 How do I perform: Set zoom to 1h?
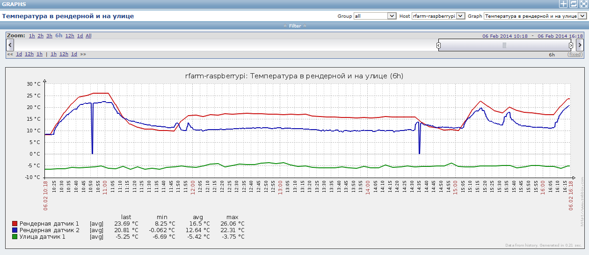click(x=32, y=36)
